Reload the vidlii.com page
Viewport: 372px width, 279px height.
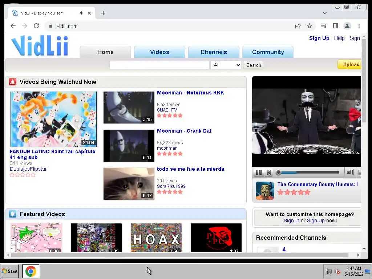pyautogui.click(x=36, y=26)
